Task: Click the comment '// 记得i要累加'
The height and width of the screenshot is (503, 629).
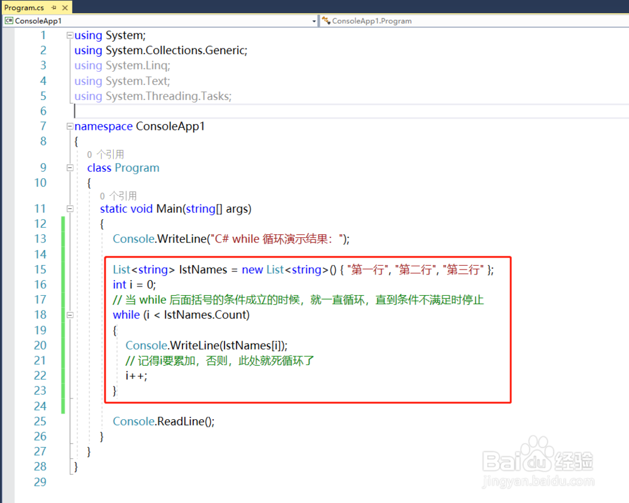Action: click(x=220, y=361)
